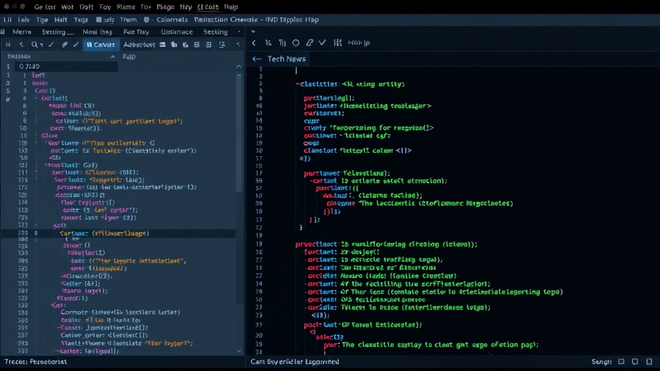This screenshot has height=371, width=660.
Task: Open the Help menu in the top menu bar
Action: pyautogui.click(x=231, y=6)
